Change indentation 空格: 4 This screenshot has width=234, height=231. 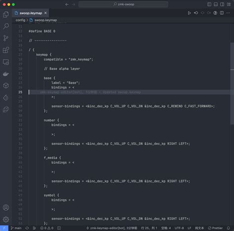point(166,228)
